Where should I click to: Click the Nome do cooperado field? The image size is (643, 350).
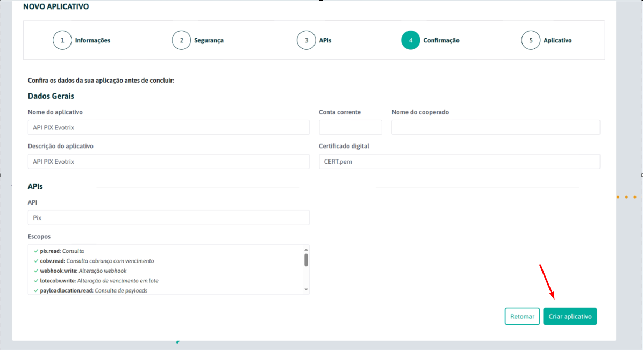tap(495, 127)
